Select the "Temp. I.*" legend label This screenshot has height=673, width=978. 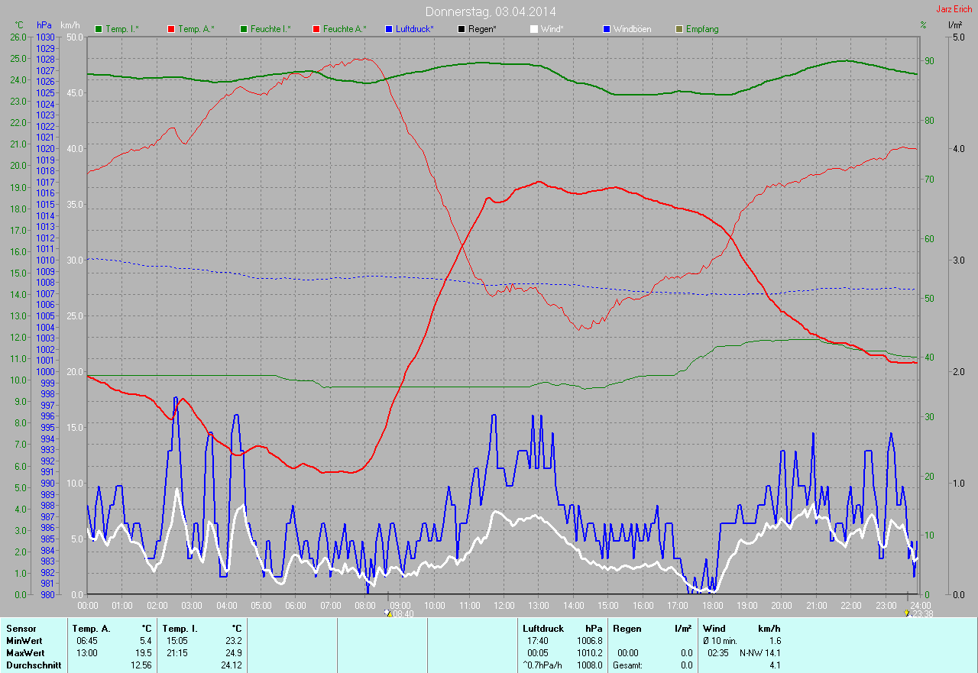tap(122, 29)
